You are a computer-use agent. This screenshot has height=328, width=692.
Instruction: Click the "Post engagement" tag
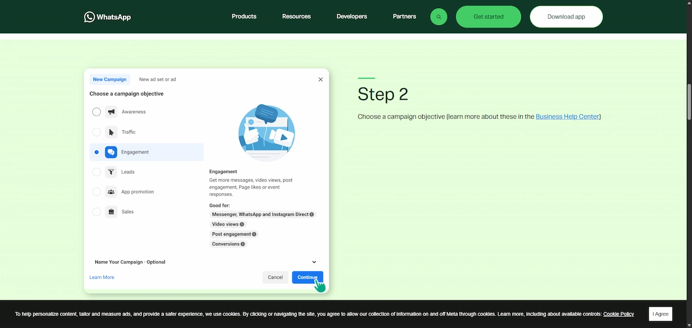[234, 234]
